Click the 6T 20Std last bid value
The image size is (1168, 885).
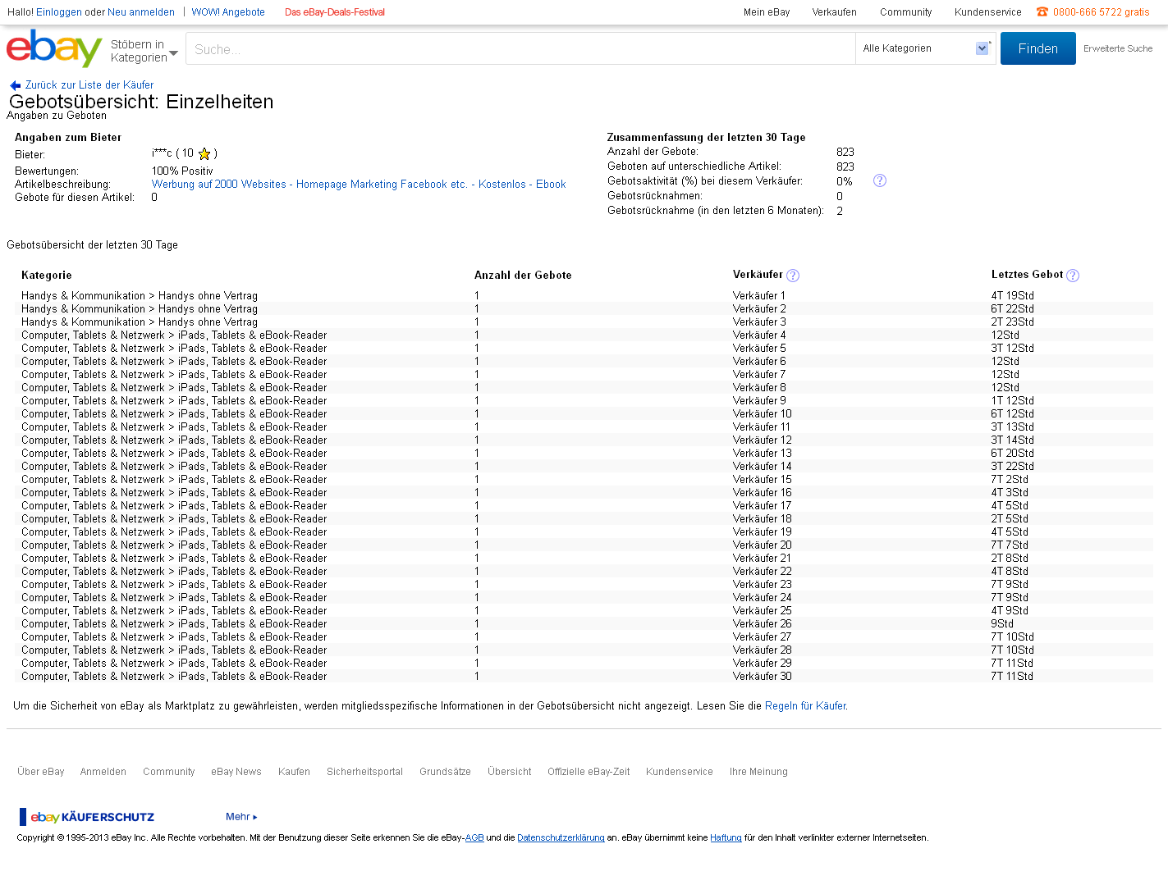[1012, 454]
